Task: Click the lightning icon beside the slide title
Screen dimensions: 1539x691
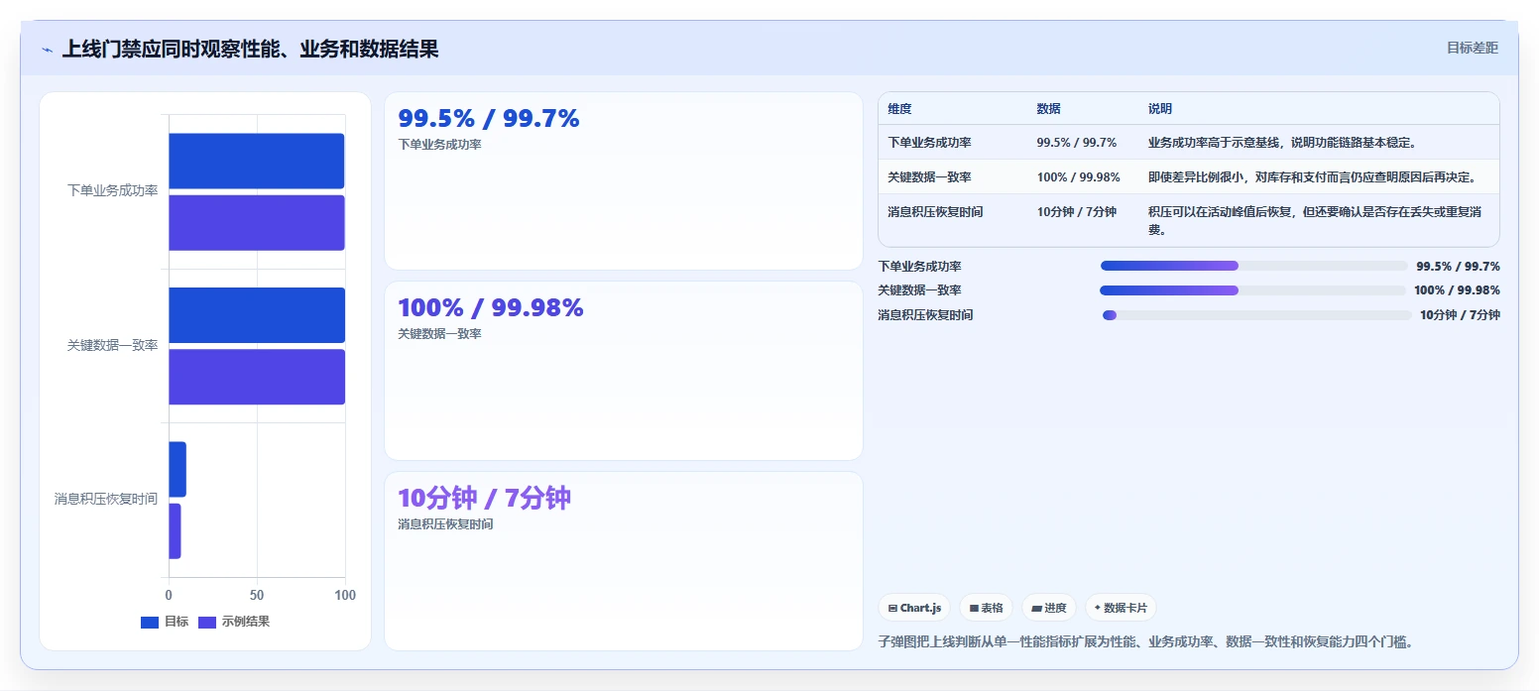Action: pos(47,50)
